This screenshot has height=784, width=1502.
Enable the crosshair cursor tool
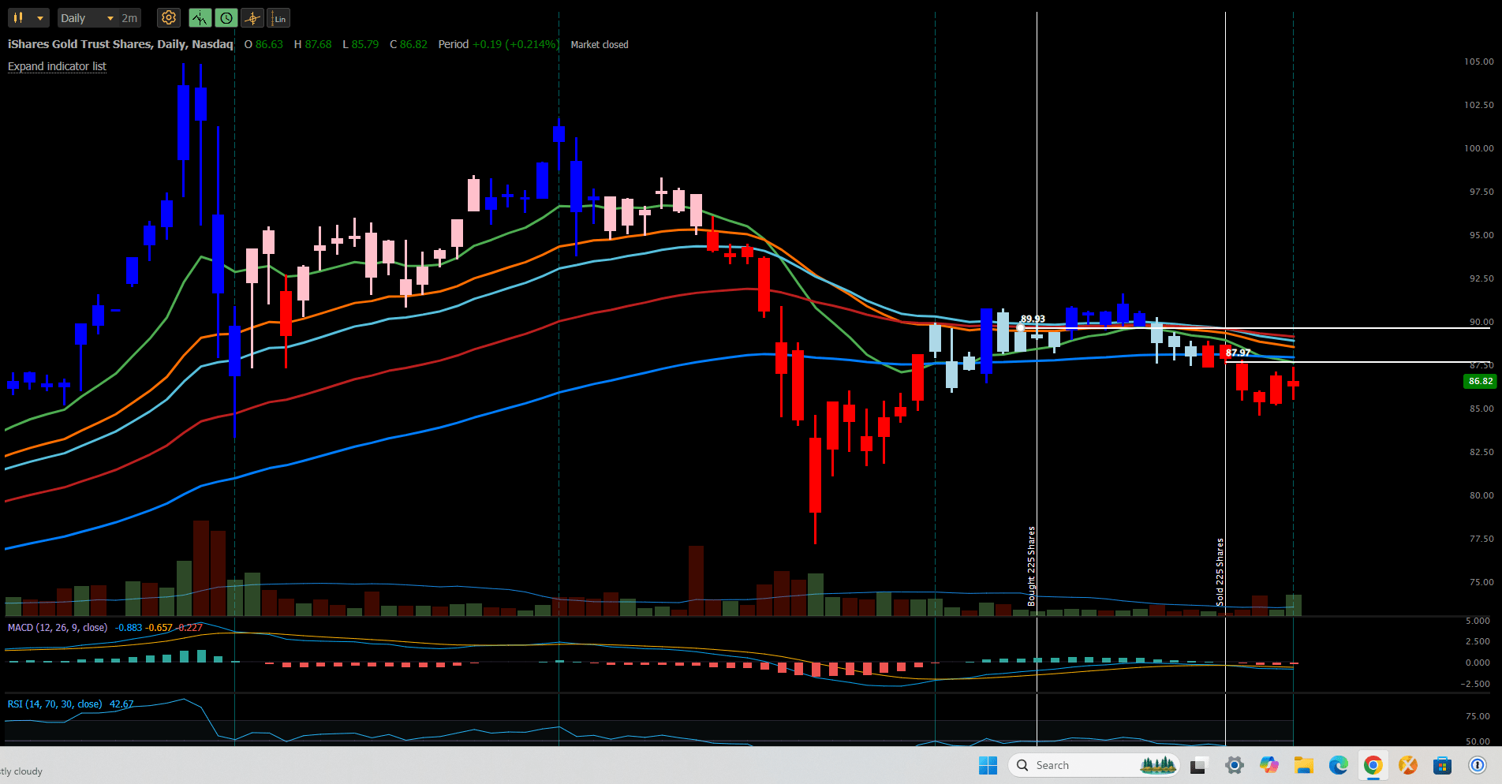pos(252,17)
